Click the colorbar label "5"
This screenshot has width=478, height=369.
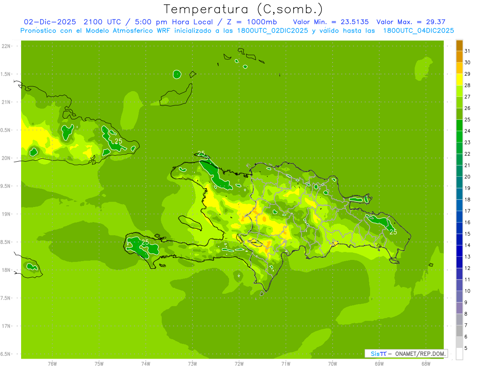click(466, 348)
